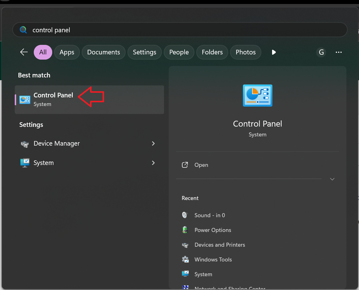Switch to the Documents filter tab
The height and width of the screenshot is (290, 359).
(x=103, y=52)
